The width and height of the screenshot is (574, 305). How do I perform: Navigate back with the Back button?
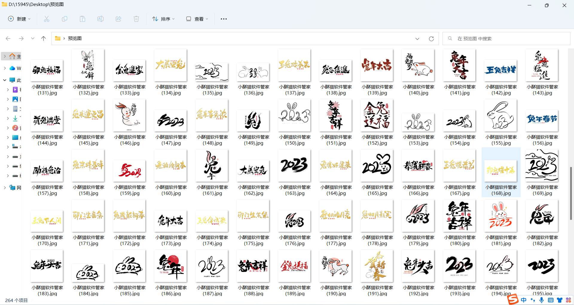[x=8, y=38]
